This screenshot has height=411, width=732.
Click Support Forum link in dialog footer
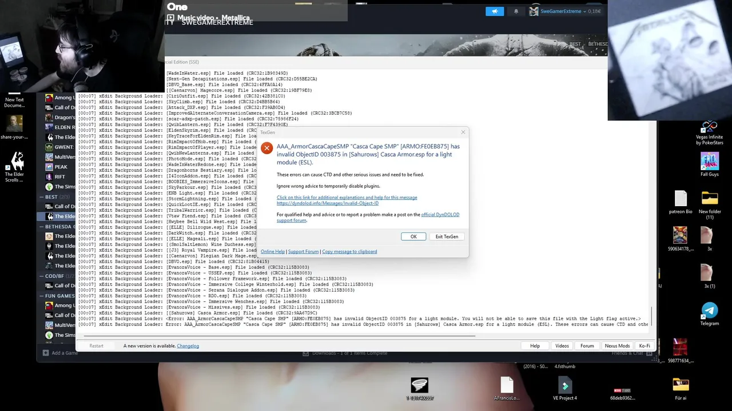coord(303,251)
